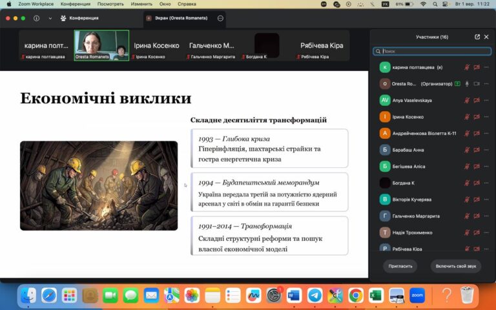Select Oresta Romanets video thumbnail
Screen dimensions: 496x310
tap(101, 45)
